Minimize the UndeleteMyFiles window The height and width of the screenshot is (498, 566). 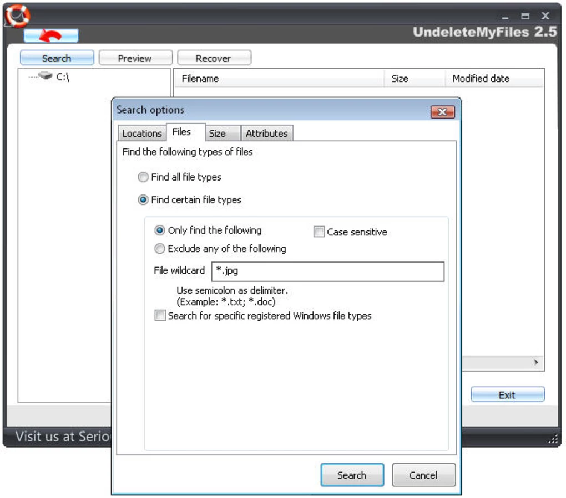click(506, 17)
